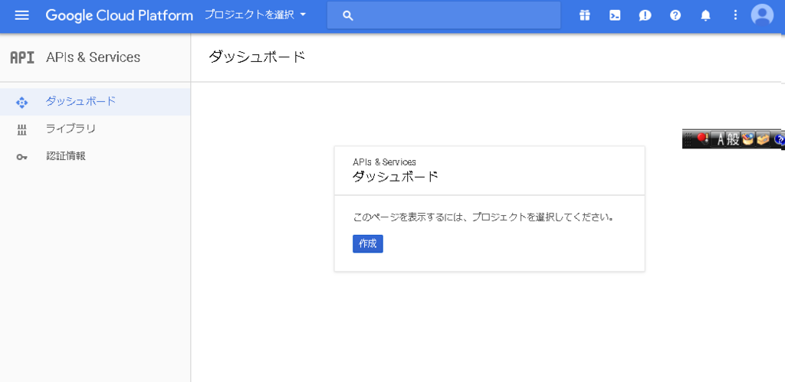Click the プロジェクトを選択してください message text
The image size is (785, 382).
[x=544, y=218]
